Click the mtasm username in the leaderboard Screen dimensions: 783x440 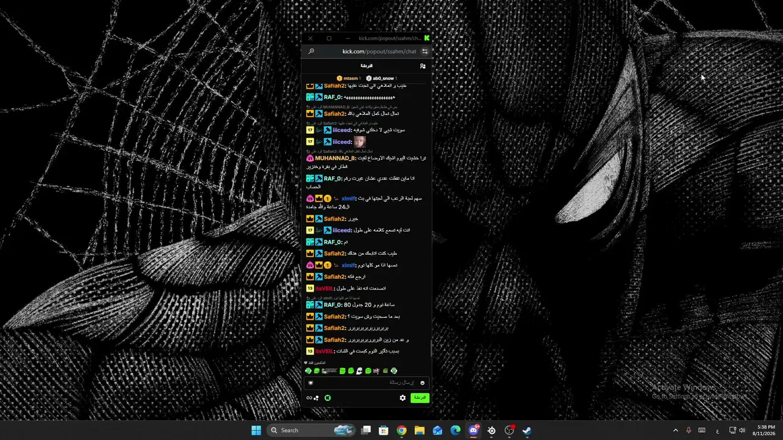(351, 78)
